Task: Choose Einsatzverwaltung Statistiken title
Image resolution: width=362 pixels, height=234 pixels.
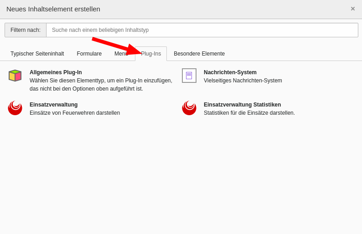Action: click(242, 105)
